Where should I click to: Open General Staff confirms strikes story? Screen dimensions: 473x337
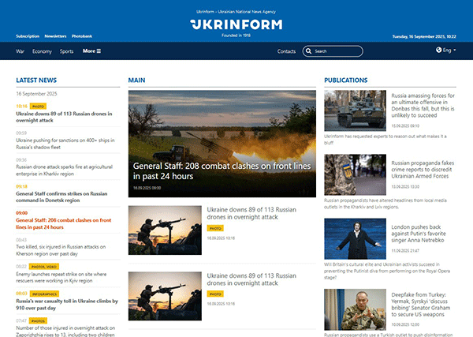(61, 197)
